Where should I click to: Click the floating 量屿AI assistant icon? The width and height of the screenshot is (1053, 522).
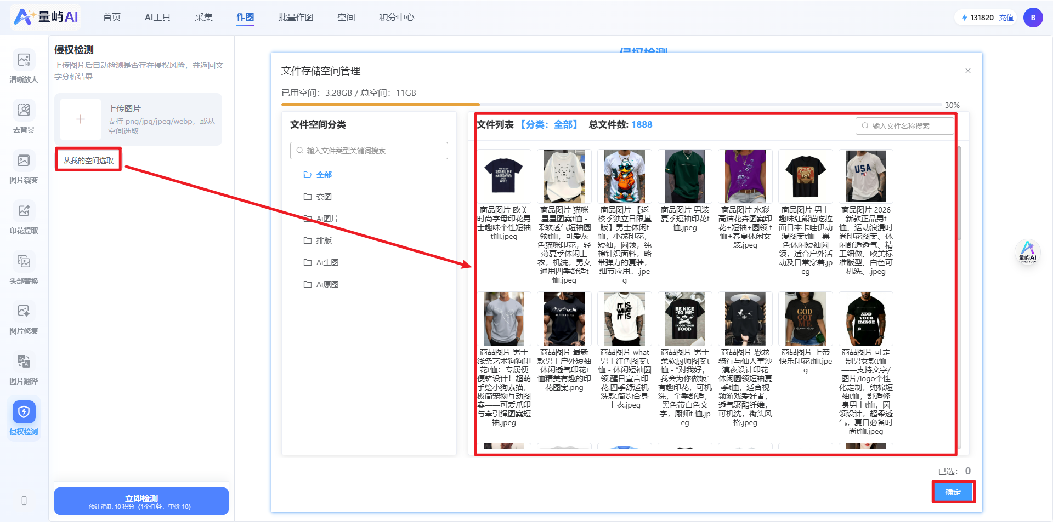point(1028,253)
